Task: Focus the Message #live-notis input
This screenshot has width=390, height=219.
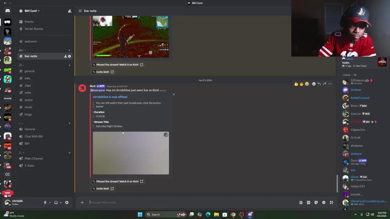Action: (x=192, y=203)
